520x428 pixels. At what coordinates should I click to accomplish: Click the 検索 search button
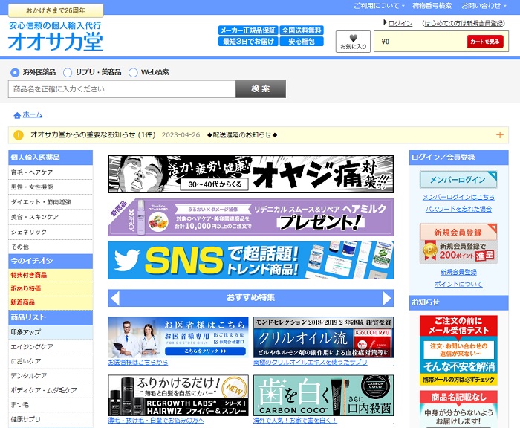(261, 89)
